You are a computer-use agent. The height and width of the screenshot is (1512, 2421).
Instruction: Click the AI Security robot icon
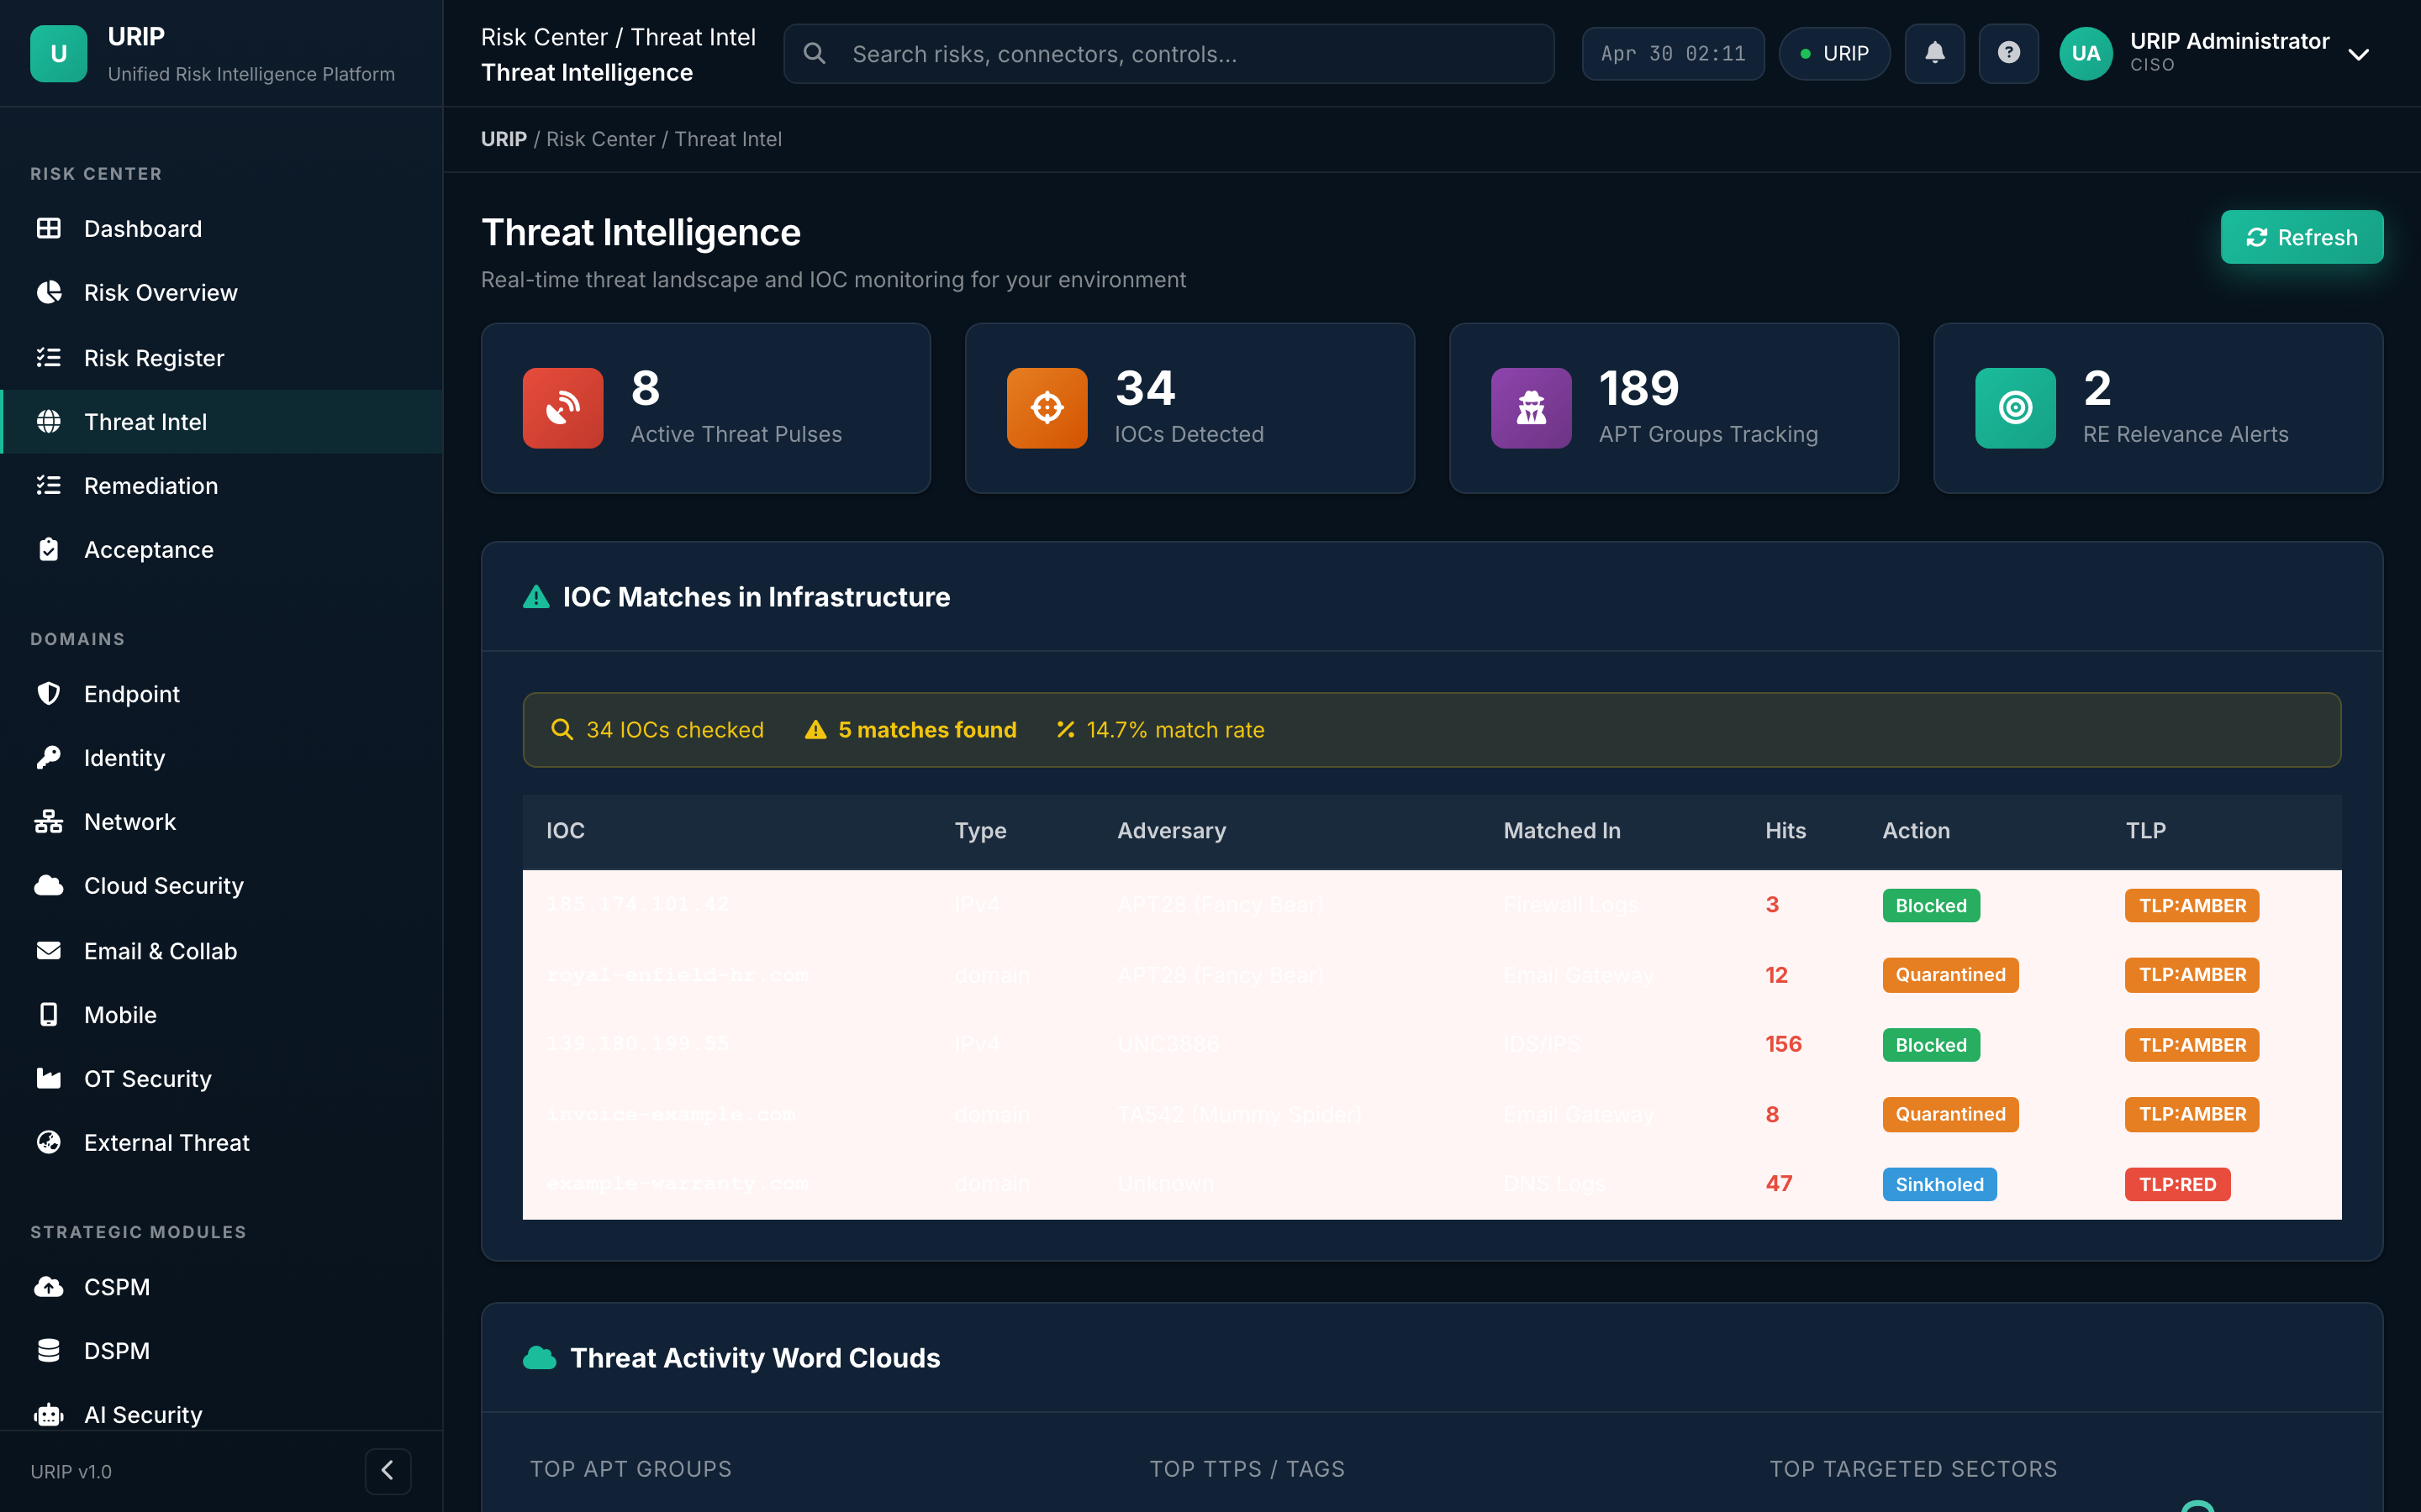48,1414
